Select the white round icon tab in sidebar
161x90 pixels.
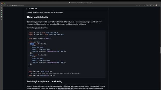(2, 10)
